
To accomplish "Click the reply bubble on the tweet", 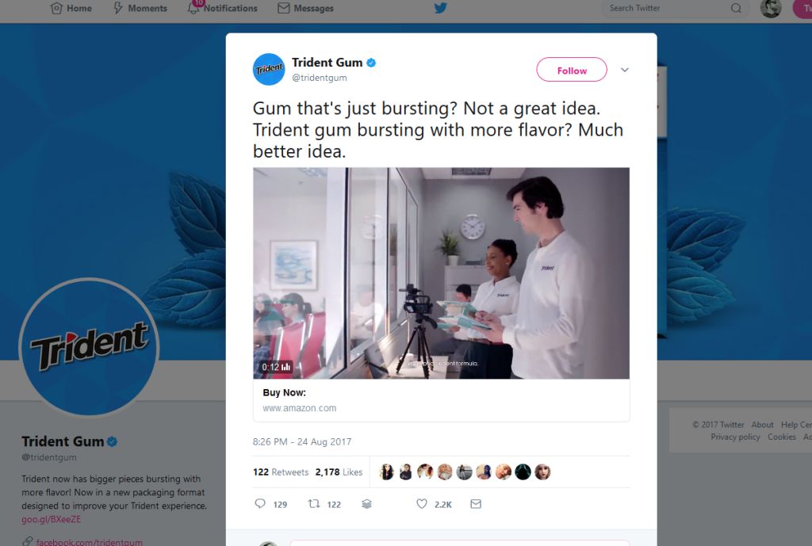I will [261, 503].
